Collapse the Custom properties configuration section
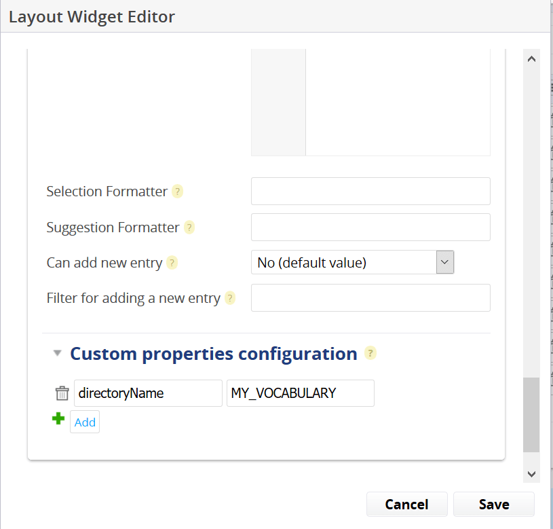Image resolution: width=553 pixels, height=529 pixels. [57, 353]
